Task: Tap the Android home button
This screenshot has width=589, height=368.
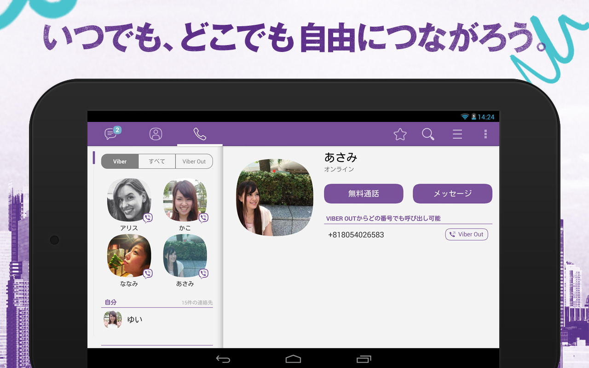Action: click(293, 359)
